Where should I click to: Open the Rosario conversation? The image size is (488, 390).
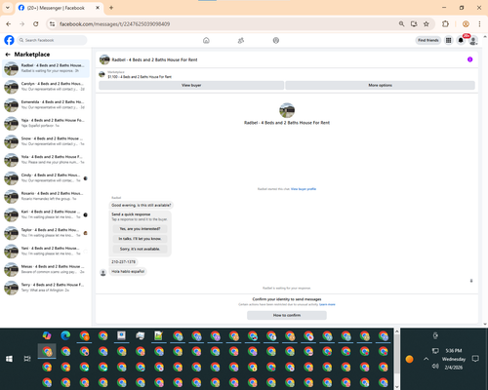tap(46, 196)
